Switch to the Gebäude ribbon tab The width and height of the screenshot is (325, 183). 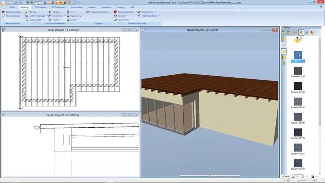pos(25,7)
